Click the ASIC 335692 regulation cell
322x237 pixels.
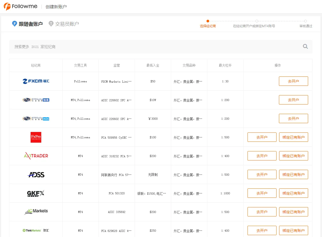(x=117, y=212)
